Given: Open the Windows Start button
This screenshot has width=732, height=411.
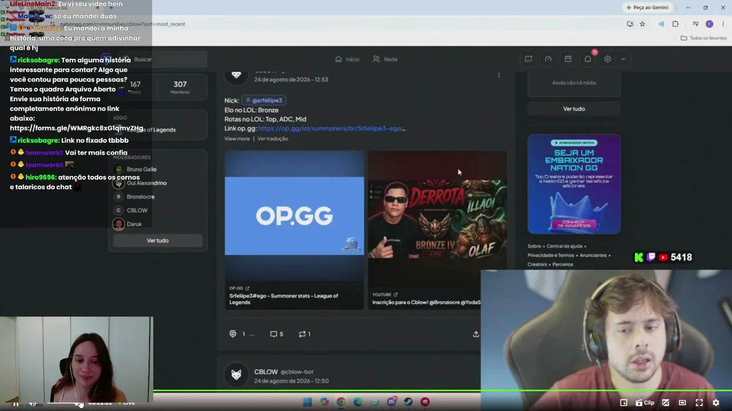Looking at the screenshot, I should click(308, 402).
